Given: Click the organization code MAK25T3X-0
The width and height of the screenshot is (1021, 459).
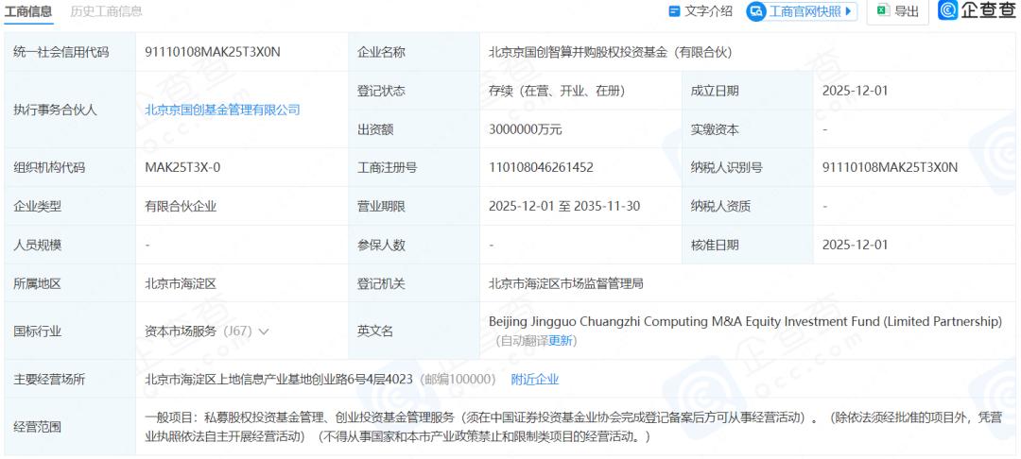Looking at the screenshot, I should [182, 168].
